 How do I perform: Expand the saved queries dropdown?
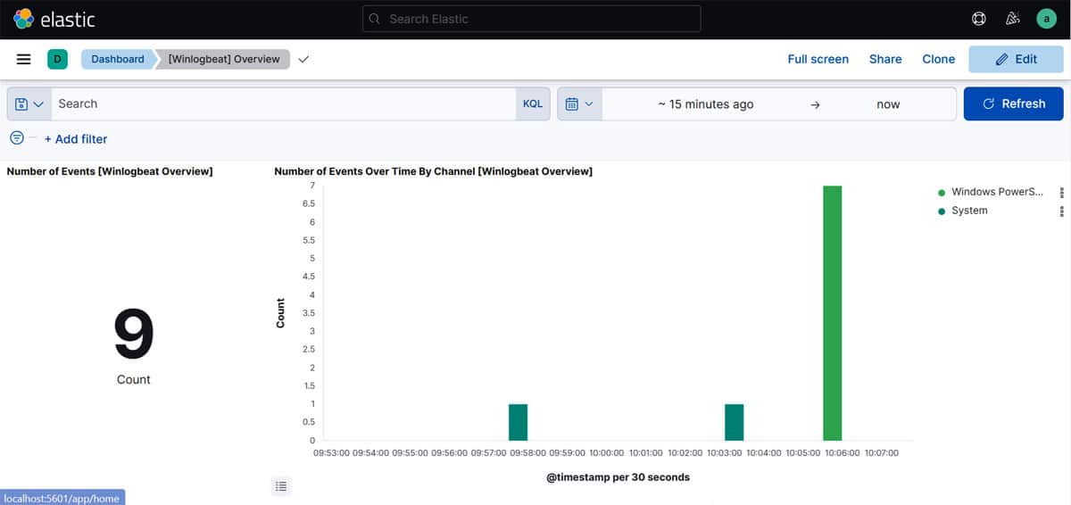pos(29,103)
